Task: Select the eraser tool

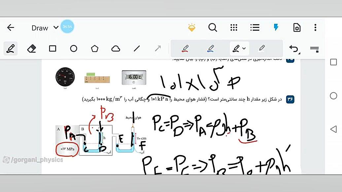Action: pos(32,48)
